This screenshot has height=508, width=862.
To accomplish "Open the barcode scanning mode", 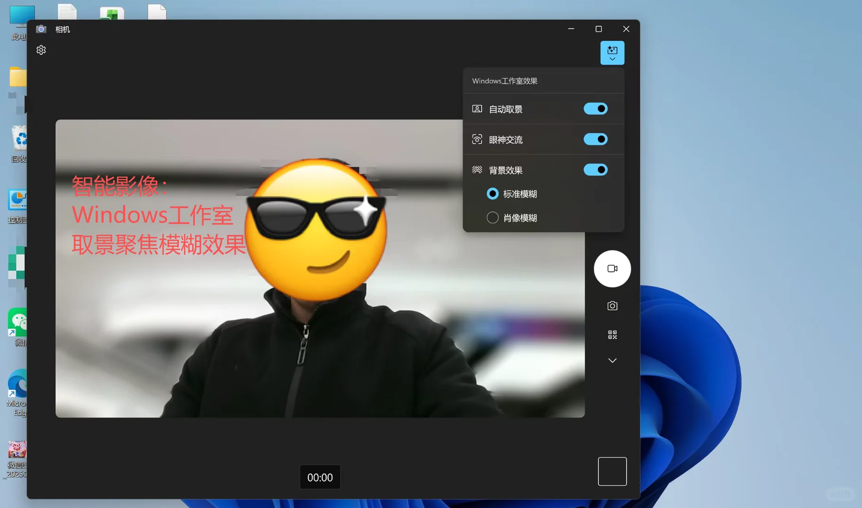I will pyautogui.click(x=612, y=334).
